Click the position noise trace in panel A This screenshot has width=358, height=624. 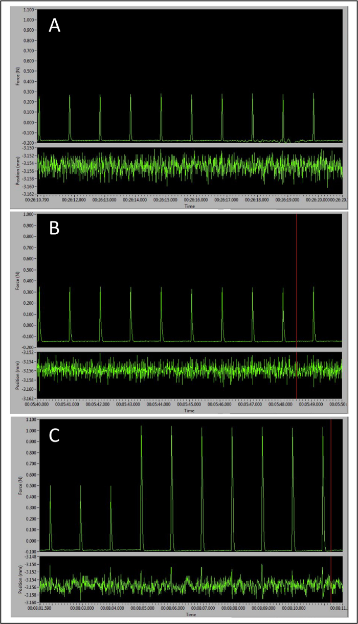tap(190, 166)
